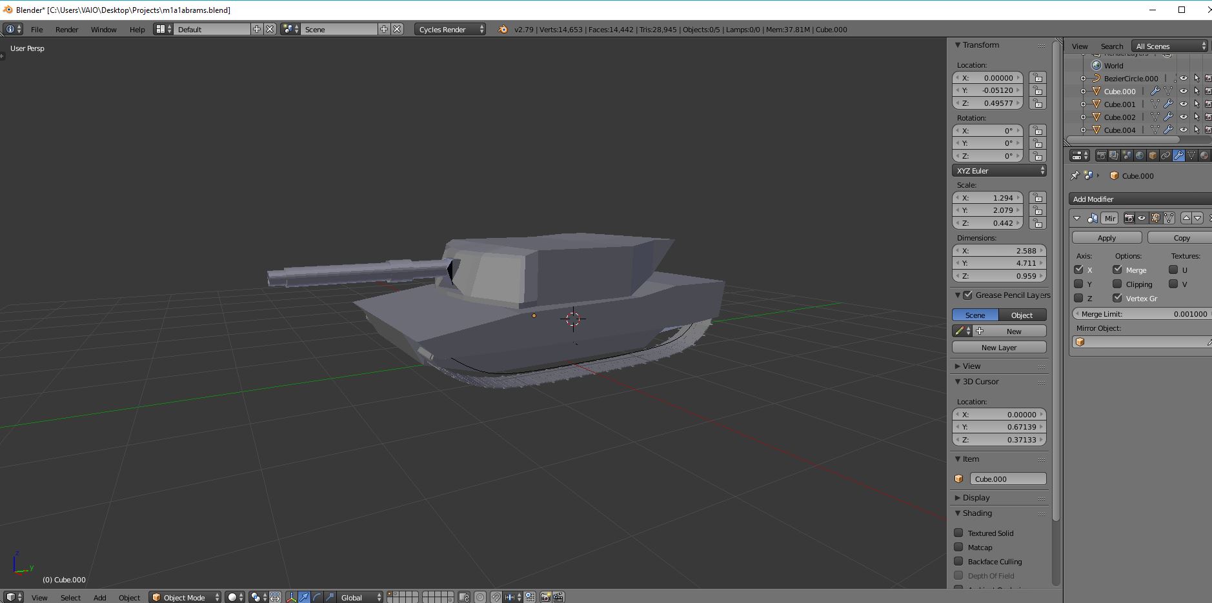
Task: Toggle visibility eye for BezierCircle.000
Action: [1184, 78]
